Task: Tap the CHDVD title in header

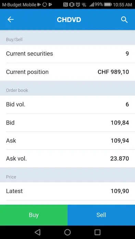Action: click(69, 20)
